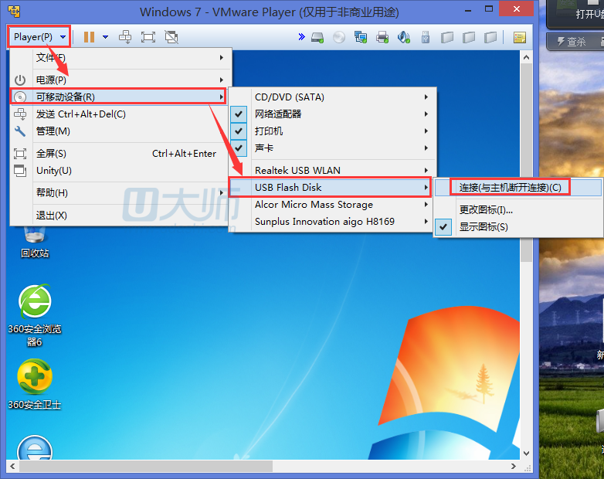Choose 全屏(S) menu item
The height and width of the screenshot is (479, 604).
click(x=120, y=154)
